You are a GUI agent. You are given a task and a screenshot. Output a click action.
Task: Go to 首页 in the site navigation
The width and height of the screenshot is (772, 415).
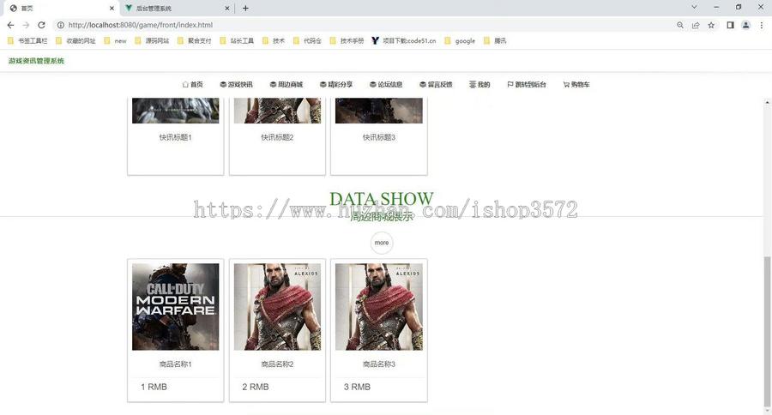(192, 85)
